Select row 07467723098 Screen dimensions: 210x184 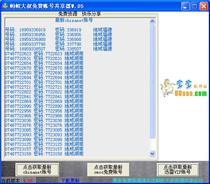(44, 139)
